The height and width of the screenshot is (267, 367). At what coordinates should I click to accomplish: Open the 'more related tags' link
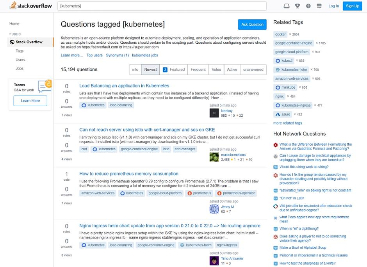(x=288, y=123)
